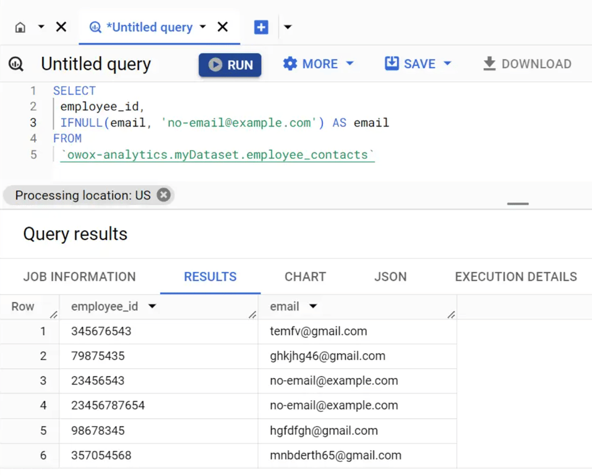Grab the editor pane resize handle
Screen dimensions: 592x475
[518, 204]
